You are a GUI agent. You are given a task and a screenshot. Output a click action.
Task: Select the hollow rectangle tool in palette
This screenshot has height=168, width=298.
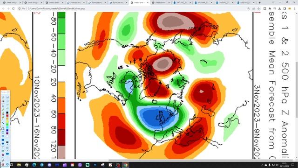pyautogui.click(x=3, y=132)
